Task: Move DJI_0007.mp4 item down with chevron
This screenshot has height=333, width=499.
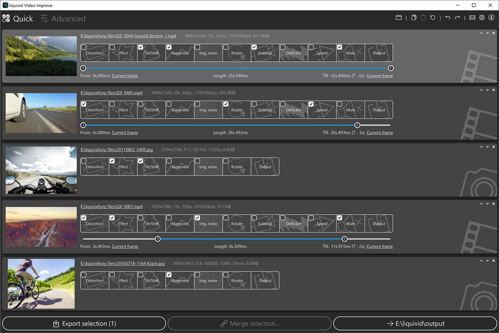Action: [487, 204]
